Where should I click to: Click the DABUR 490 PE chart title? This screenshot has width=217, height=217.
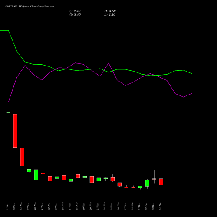[x=30, y=7]
